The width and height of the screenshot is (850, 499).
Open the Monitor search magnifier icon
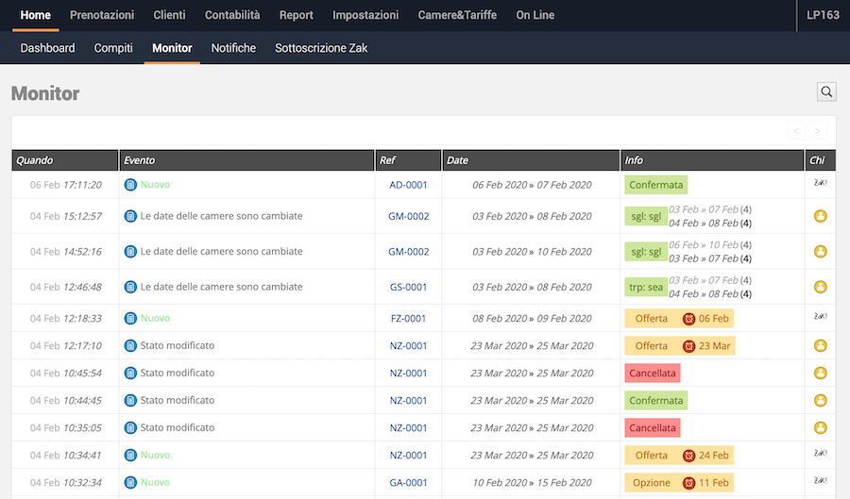(826, 92)
